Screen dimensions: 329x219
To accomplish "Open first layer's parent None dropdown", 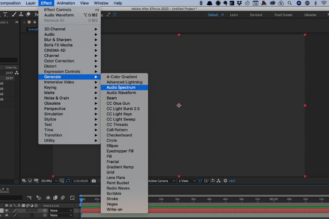I will pyautogui.click(x=61, y=210).
